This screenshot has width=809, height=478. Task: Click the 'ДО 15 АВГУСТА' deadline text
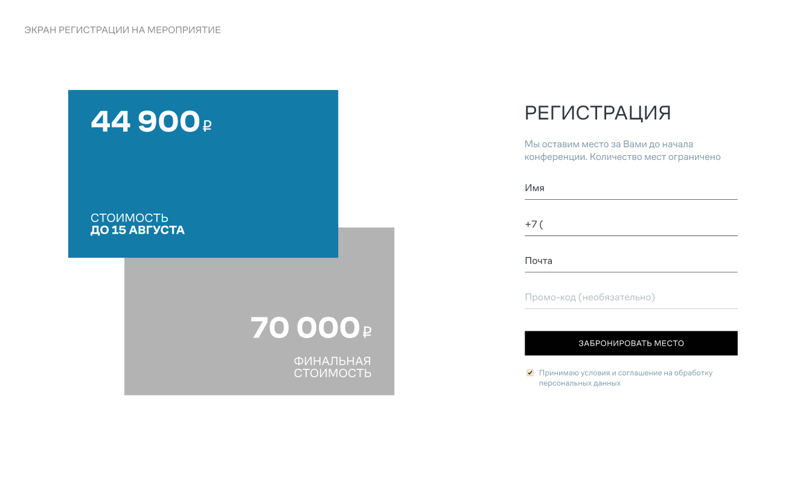(138, 231)
